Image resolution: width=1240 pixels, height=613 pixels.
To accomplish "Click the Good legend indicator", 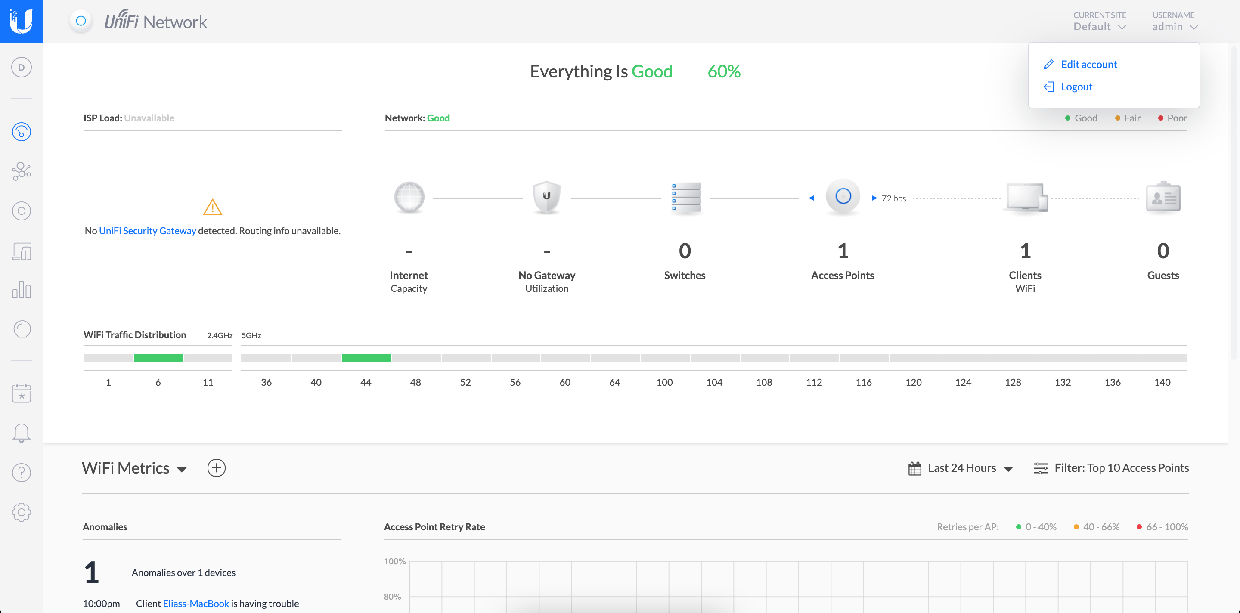I will (x=1081, y=118).
